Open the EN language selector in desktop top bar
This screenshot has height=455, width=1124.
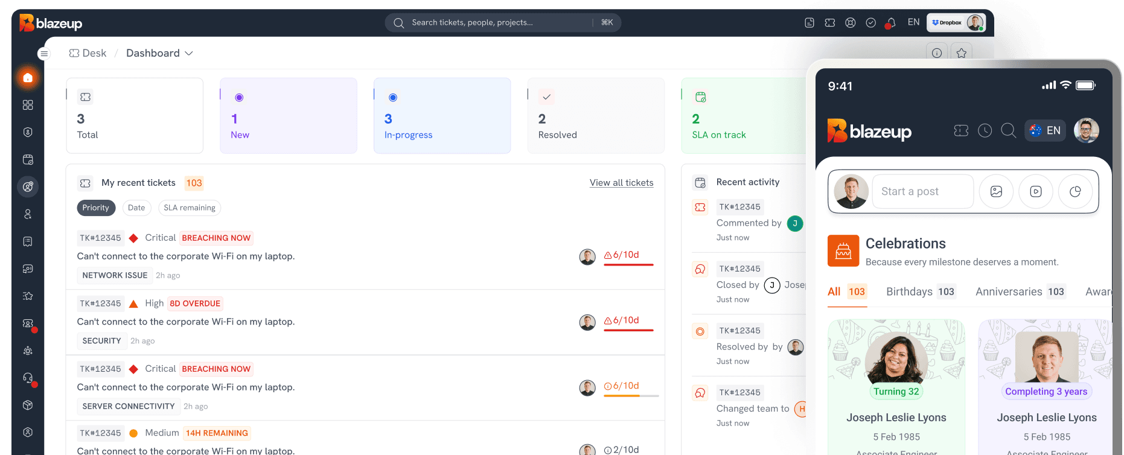click(914, 22)
